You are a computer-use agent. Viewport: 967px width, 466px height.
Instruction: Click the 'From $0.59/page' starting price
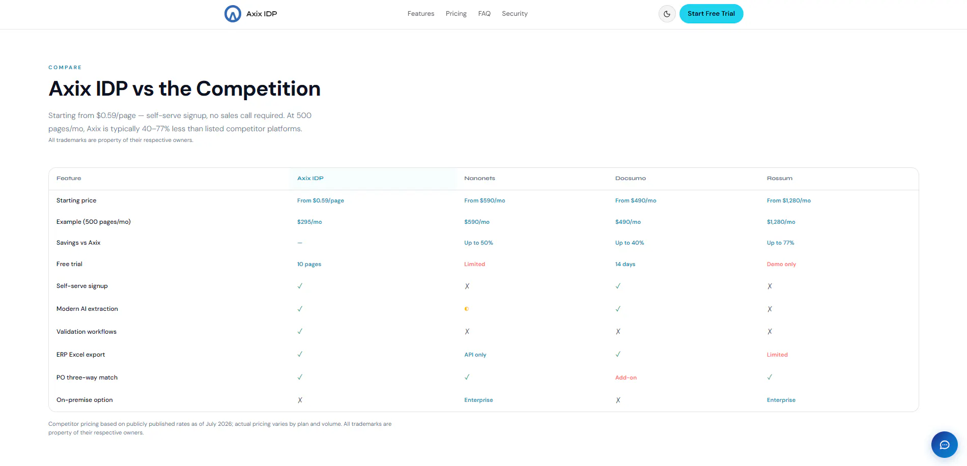(321, 200)
